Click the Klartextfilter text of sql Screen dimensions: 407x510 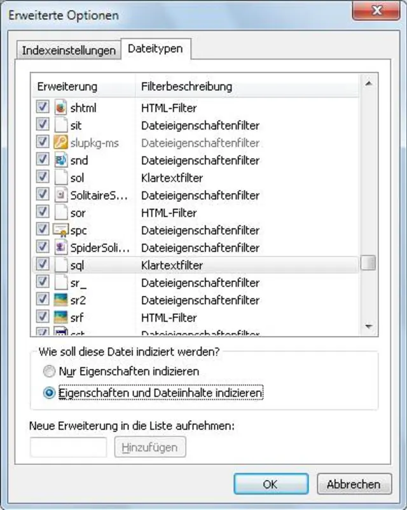[172, 265]
